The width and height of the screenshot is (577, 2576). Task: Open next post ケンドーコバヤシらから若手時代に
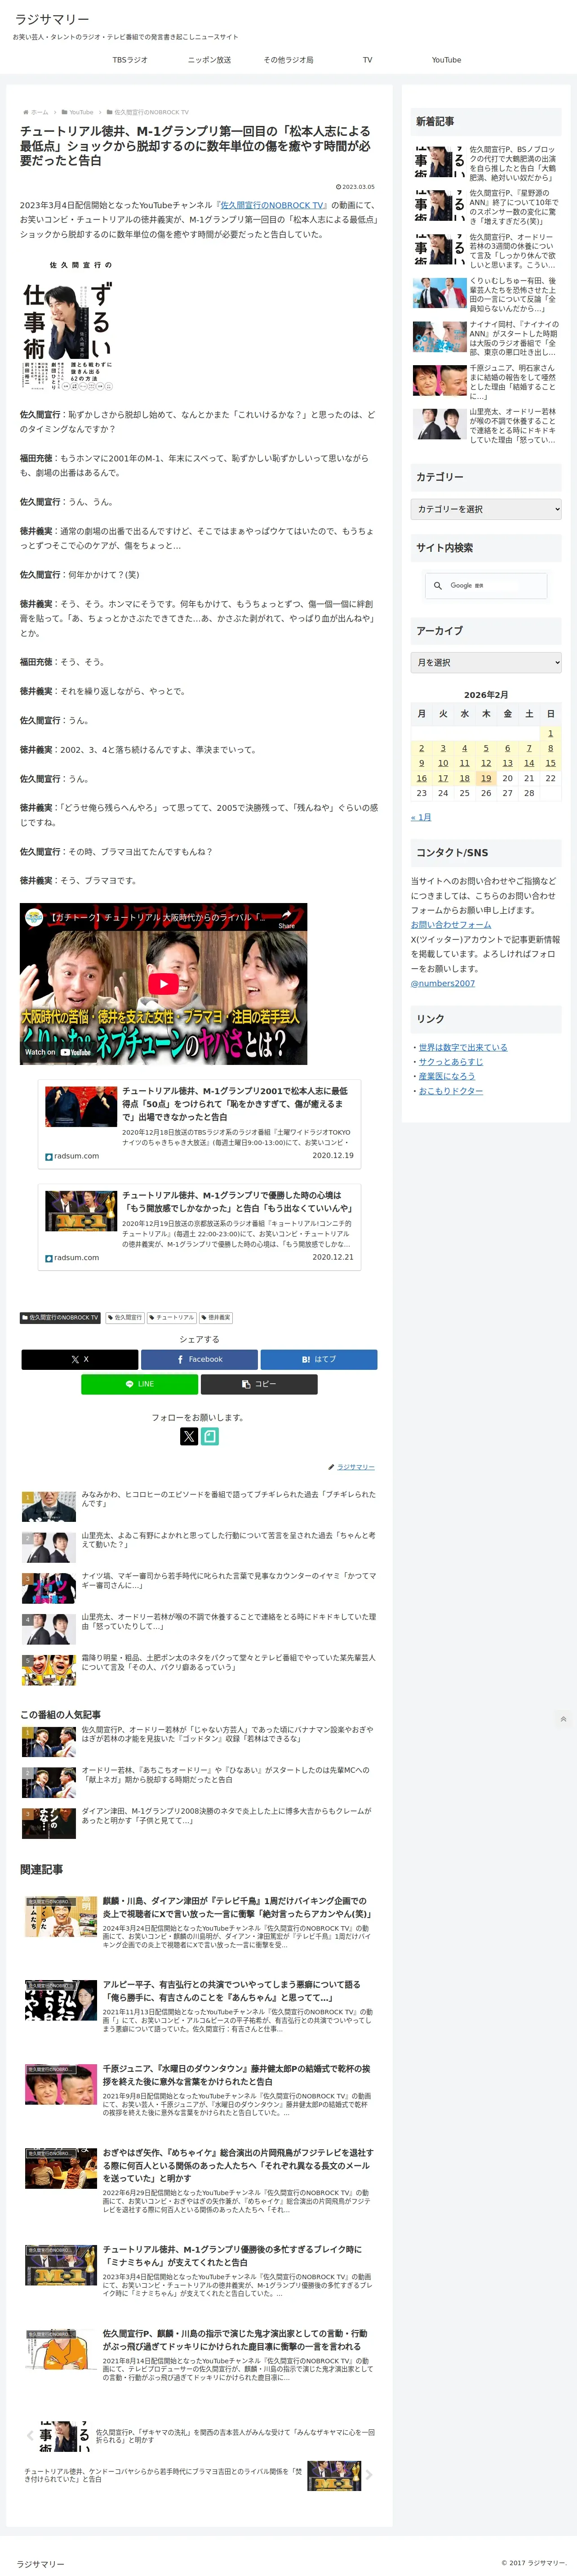(199, 2475)
